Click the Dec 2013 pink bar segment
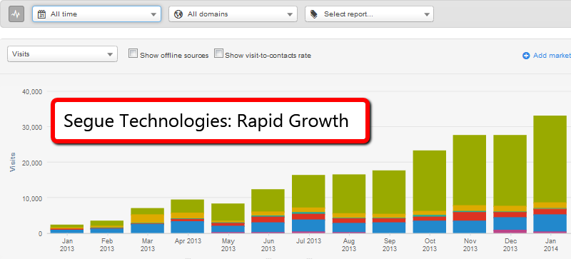The image size is (571, 259). 510,231
